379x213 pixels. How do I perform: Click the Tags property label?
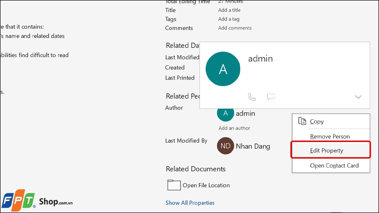point(171,19)
